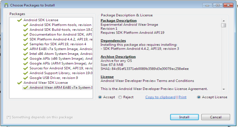Maximize the Choose Packages dialog
Screen dimensions: 238x127
(x=218, y=5)
